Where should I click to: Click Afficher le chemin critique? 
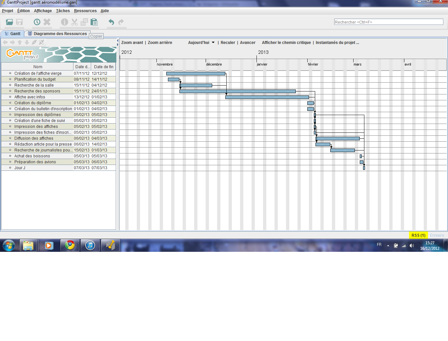(286, 43)
